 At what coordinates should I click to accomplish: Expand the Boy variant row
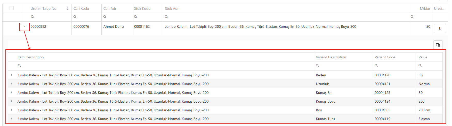coord(12,110)
